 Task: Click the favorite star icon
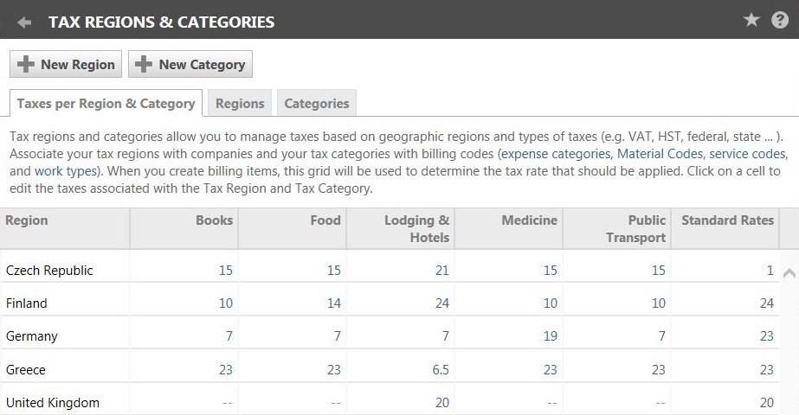(x=751, y=21)
